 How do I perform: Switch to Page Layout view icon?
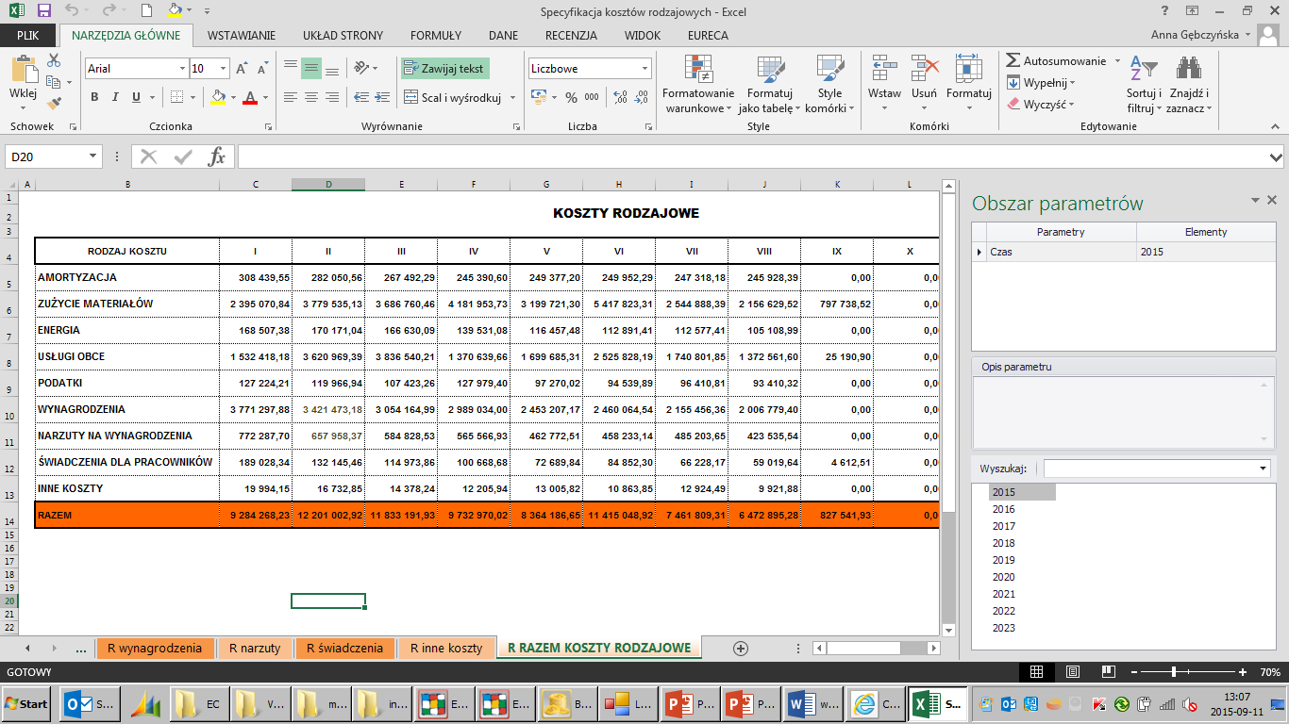[1071, 672]
